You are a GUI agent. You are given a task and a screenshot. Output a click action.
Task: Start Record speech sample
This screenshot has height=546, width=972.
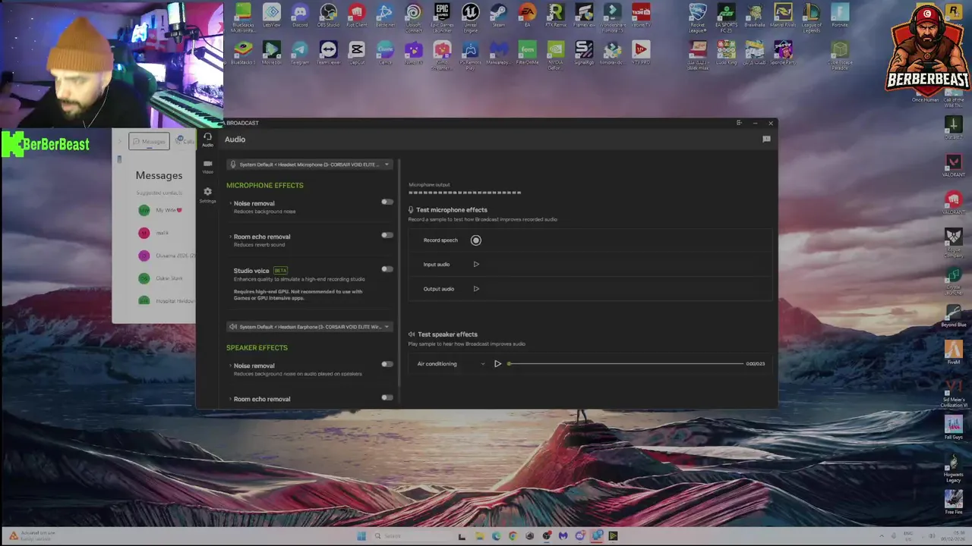pyautogui.click(x=476, y=240)
